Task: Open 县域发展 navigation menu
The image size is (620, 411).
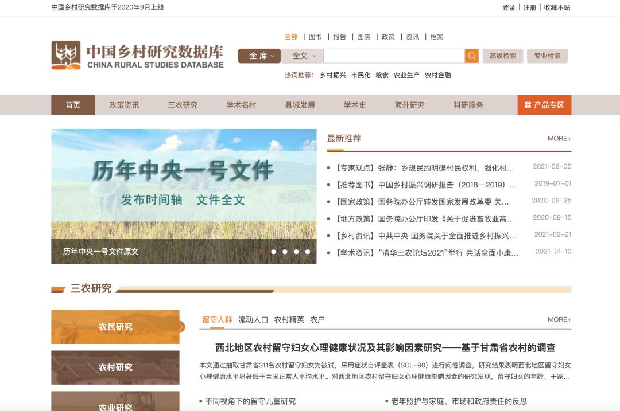Action: coord(300,105)
